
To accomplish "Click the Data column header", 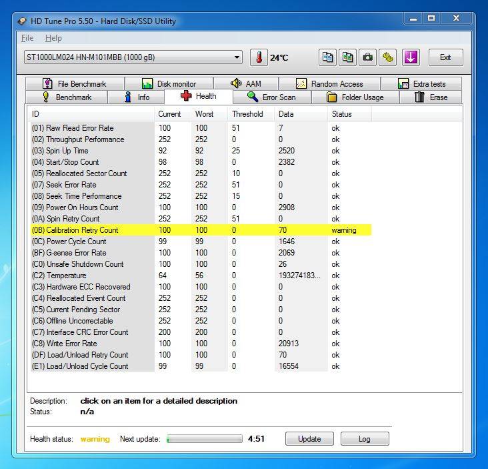I will pyautogui.click(x=301, y=114).
